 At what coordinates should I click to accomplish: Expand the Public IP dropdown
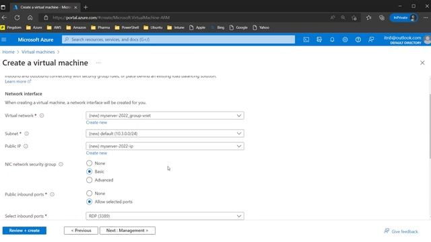click(x=165, y=147)
